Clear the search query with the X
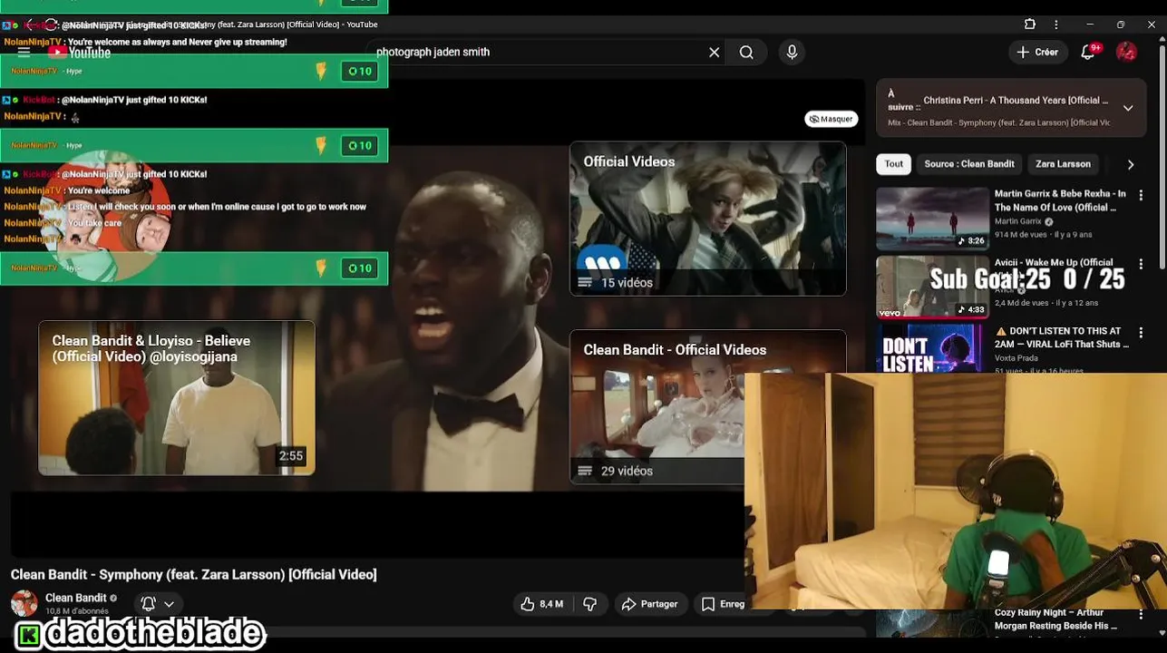 click(x=715, y=52)
